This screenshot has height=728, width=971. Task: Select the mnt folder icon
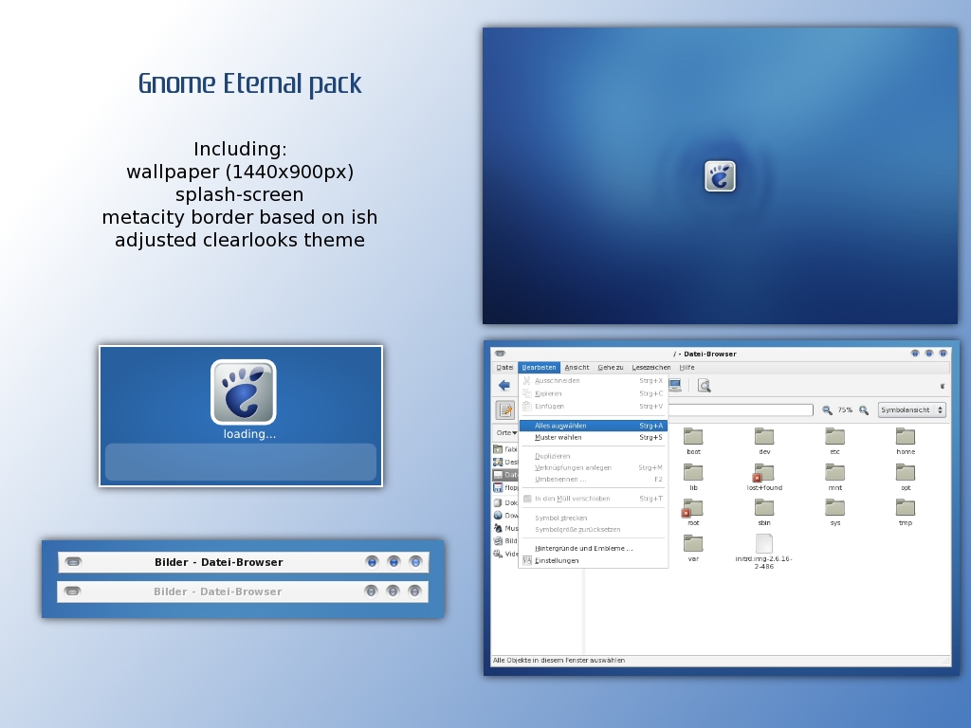click(x=834, y=472)
